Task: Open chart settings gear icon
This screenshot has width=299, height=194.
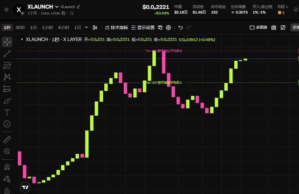Action: click(x=168, y=27)
